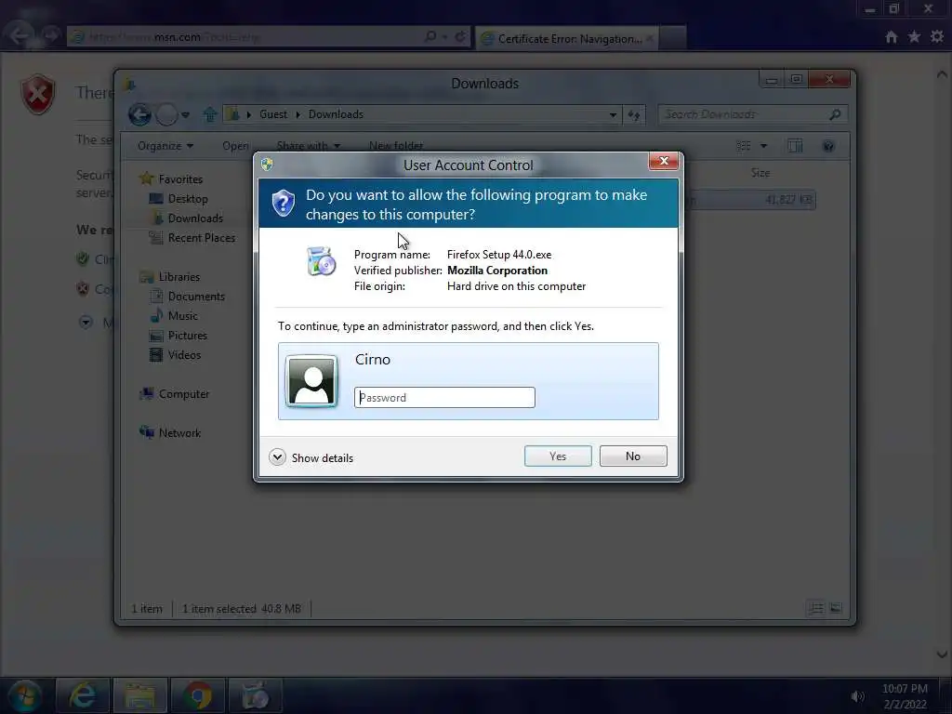Open the Windows Start button
Screen dimensions: 952x714
coord(25,695)
